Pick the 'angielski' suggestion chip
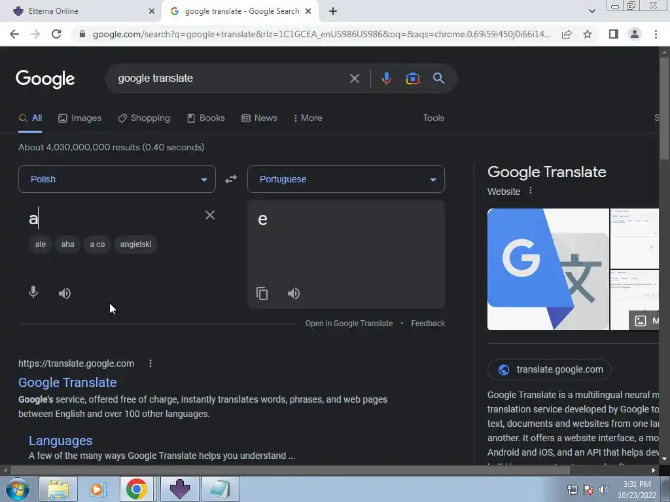 pyautogui.click(x=136, y=244)
